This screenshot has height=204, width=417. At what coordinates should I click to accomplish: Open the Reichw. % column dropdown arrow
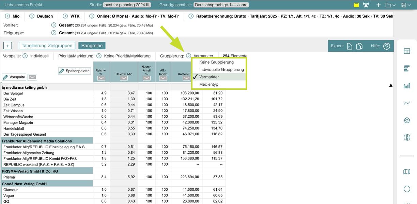pos(102,78)
